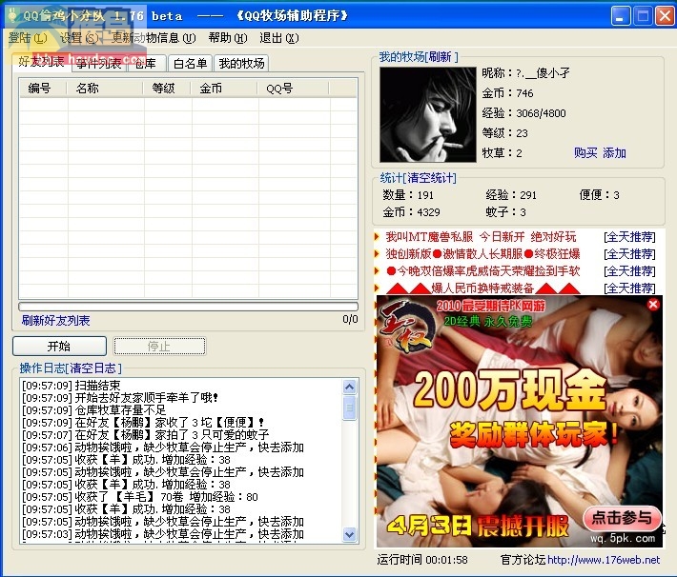Click the 退出(X) menu item
Screen dimensions: 677x577
(x=279, y=38)
